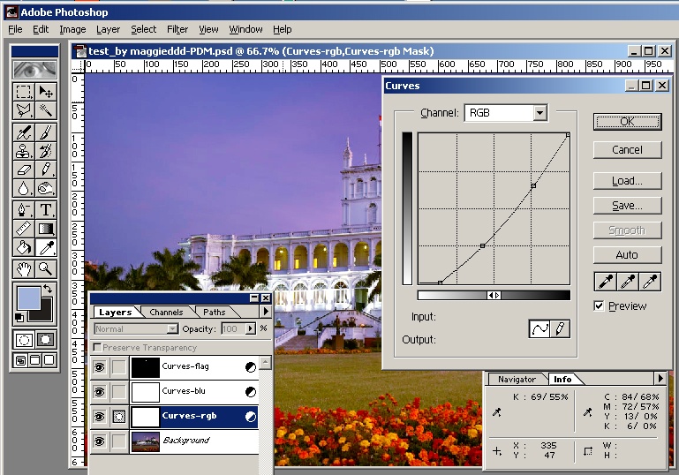Image resolution: width=679 pixels, height=475 pixels.
Task: Choose the Type tool
Action: pyautogui.click(x=45, y=210)
